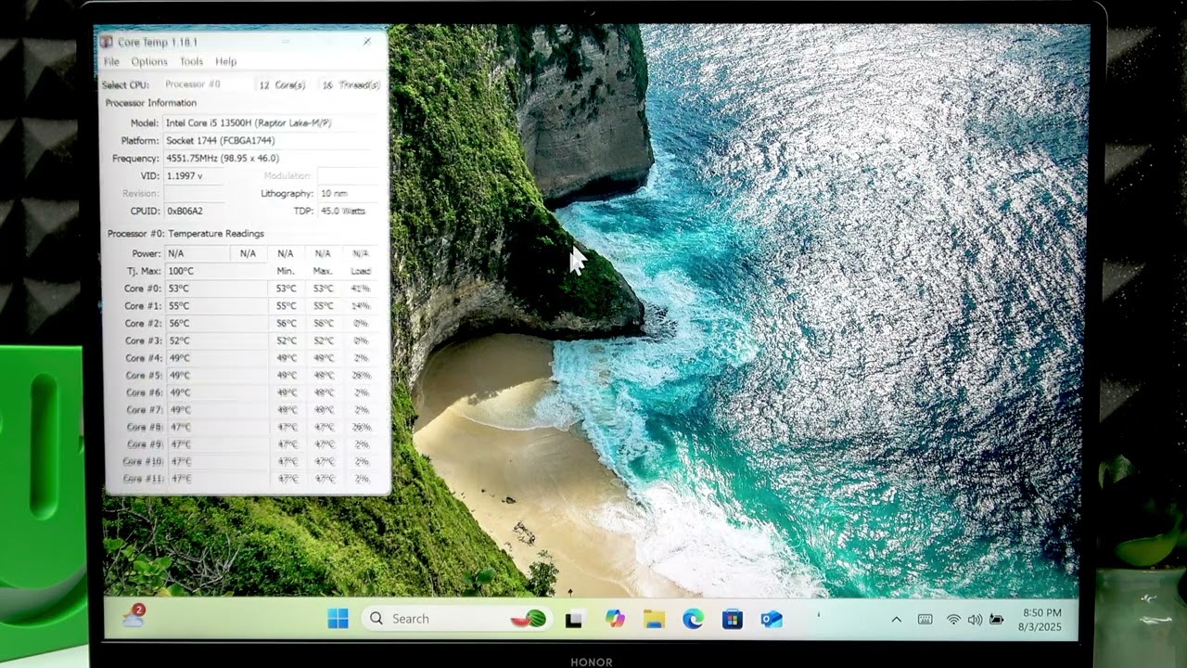
Task: Click Core #5 load value 28%
Action: tap(361, 375)
